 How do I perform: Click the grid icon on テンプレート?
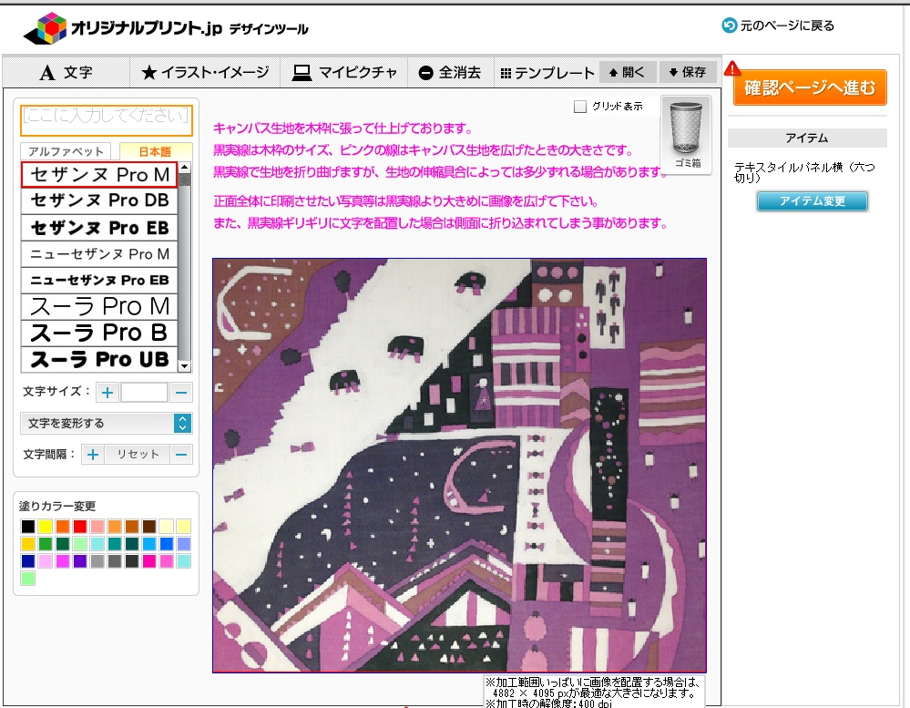click(x=506, y=73)
